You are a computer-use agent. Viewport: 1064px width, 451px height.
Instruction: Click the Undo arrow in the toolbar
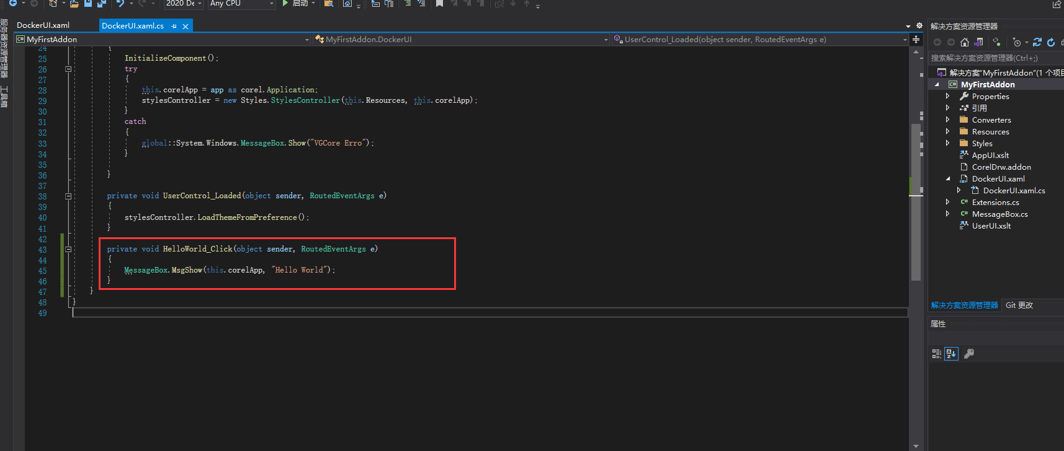pyautogui.click(x=120, y=4)
